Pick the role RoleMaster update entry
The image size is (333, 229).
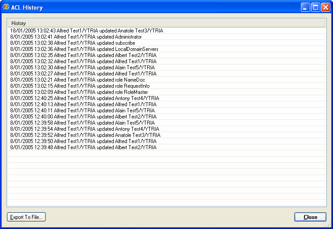click(x=79, y=92)
